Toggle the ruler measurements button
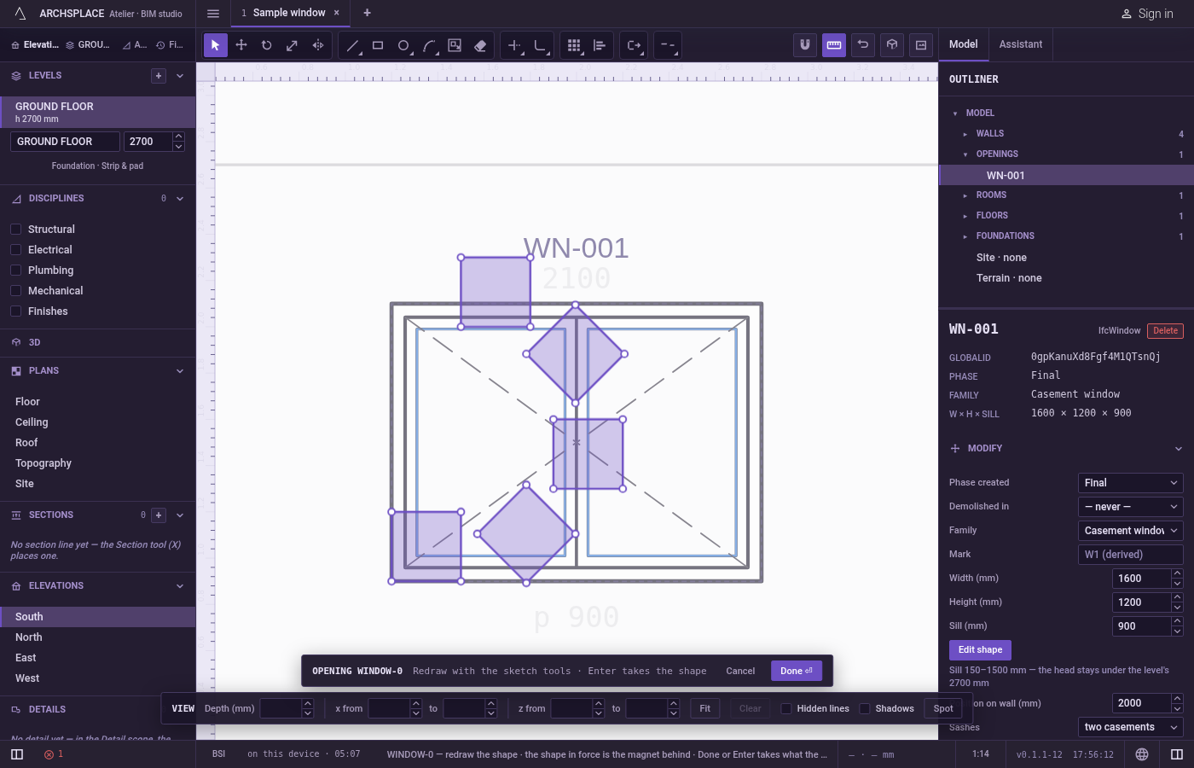 [834, 45]
